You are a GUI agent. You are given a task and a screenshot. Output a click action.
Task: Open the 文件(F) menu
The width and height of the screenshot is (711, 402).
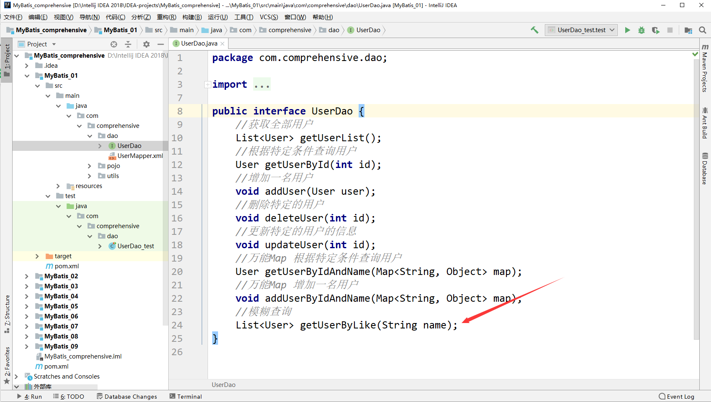tap(13, 17)
